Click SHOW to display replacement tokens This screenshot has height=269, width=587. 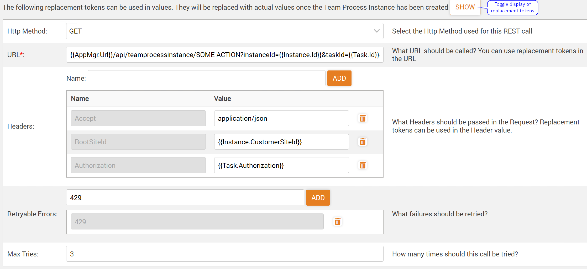(x=465, y=7)
